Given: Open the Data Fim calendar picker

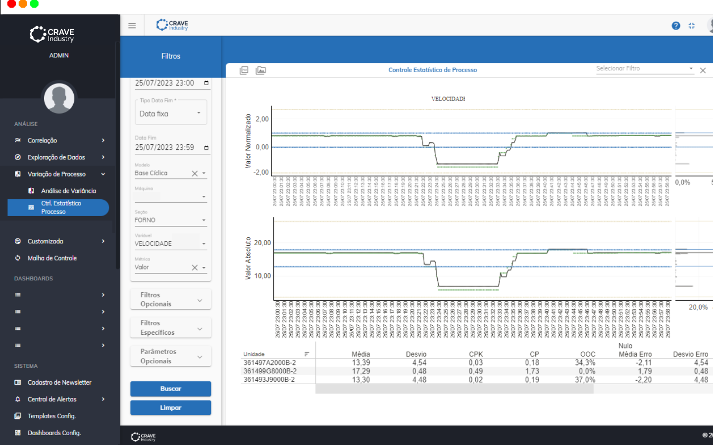Looking at the screenshot, I should (206, 148).
